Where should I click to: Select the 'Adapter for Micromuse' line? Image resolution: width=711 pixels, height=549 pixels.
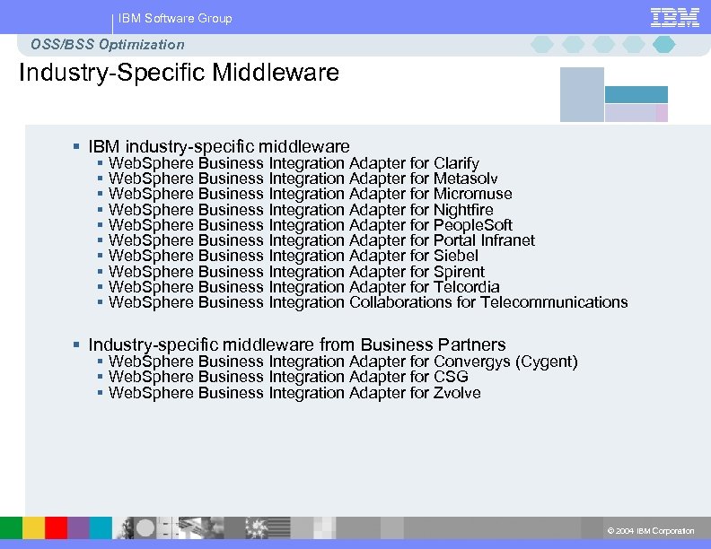310,194
